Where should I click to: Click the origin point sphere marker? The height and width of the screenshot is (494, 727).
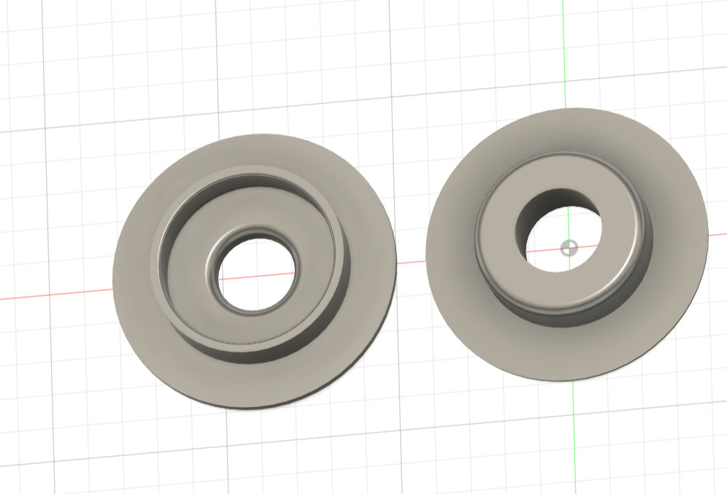569,249
